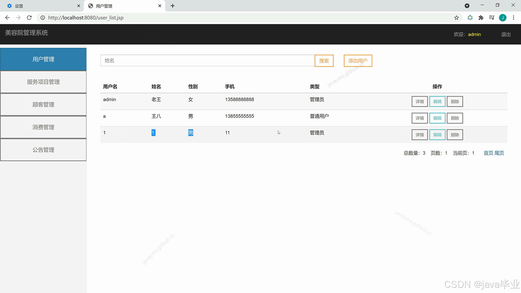Click the hexagon extension icon
The image size is (521, 293).
coord(470,18)
